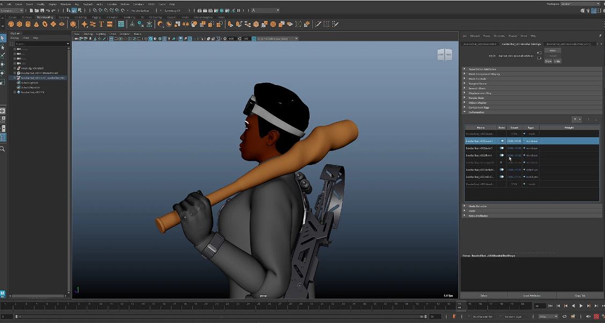Click the Copy Tab button

(x=580, y=296)
